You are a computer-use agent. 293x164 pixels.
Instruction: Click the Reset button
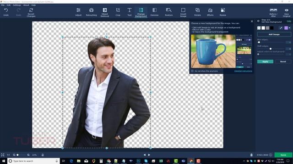[283, 61]
